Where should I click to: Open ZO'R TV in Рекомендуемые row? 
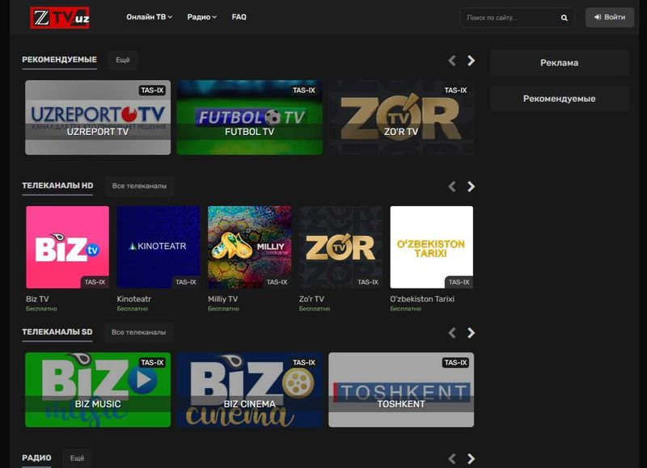[x=401, y=117]
